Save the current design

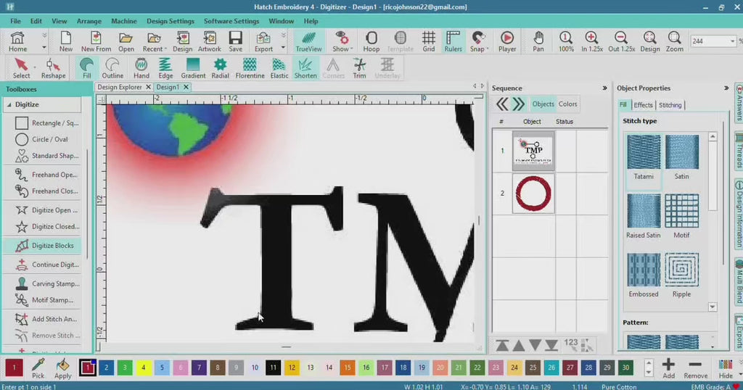click(236, 41)
